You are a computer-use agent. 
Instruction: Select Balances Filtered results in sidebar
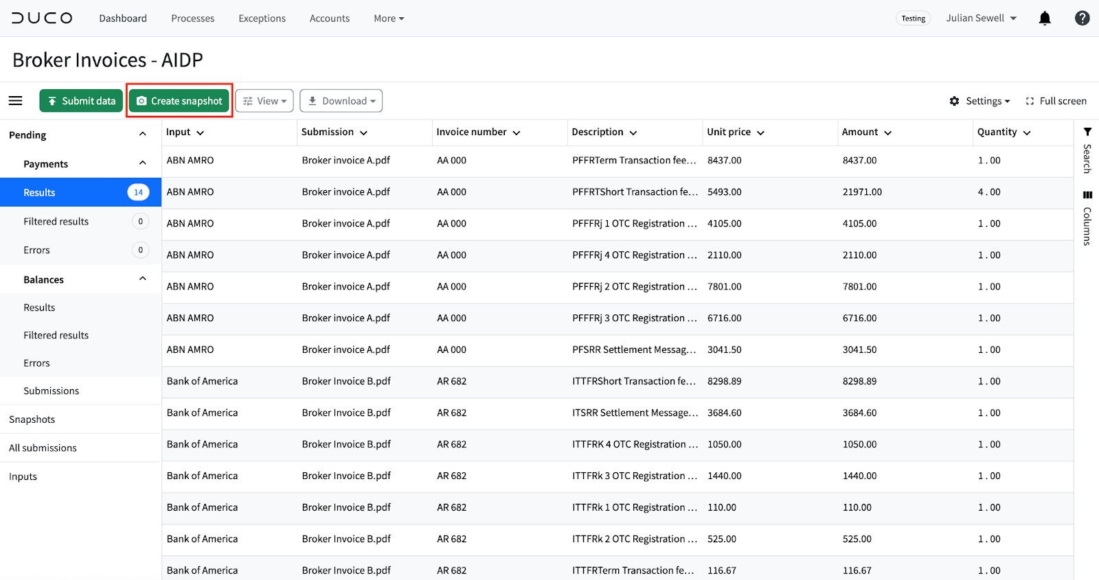click(80, 335)
